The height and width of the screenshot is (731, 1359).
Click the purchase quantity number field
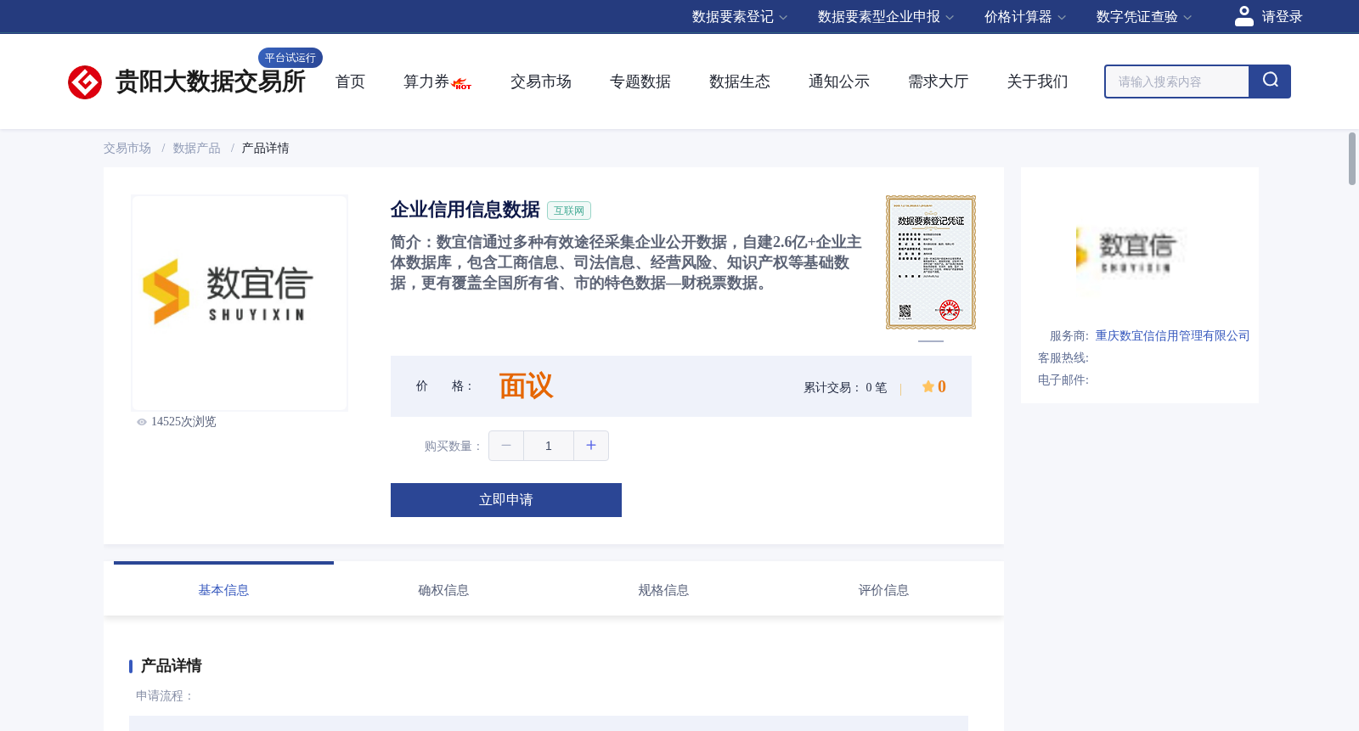point(549,446)
